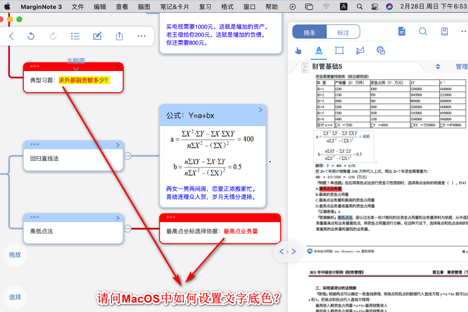Expand the 公式 Y=a+bx card arrow

tap(260, 110)
